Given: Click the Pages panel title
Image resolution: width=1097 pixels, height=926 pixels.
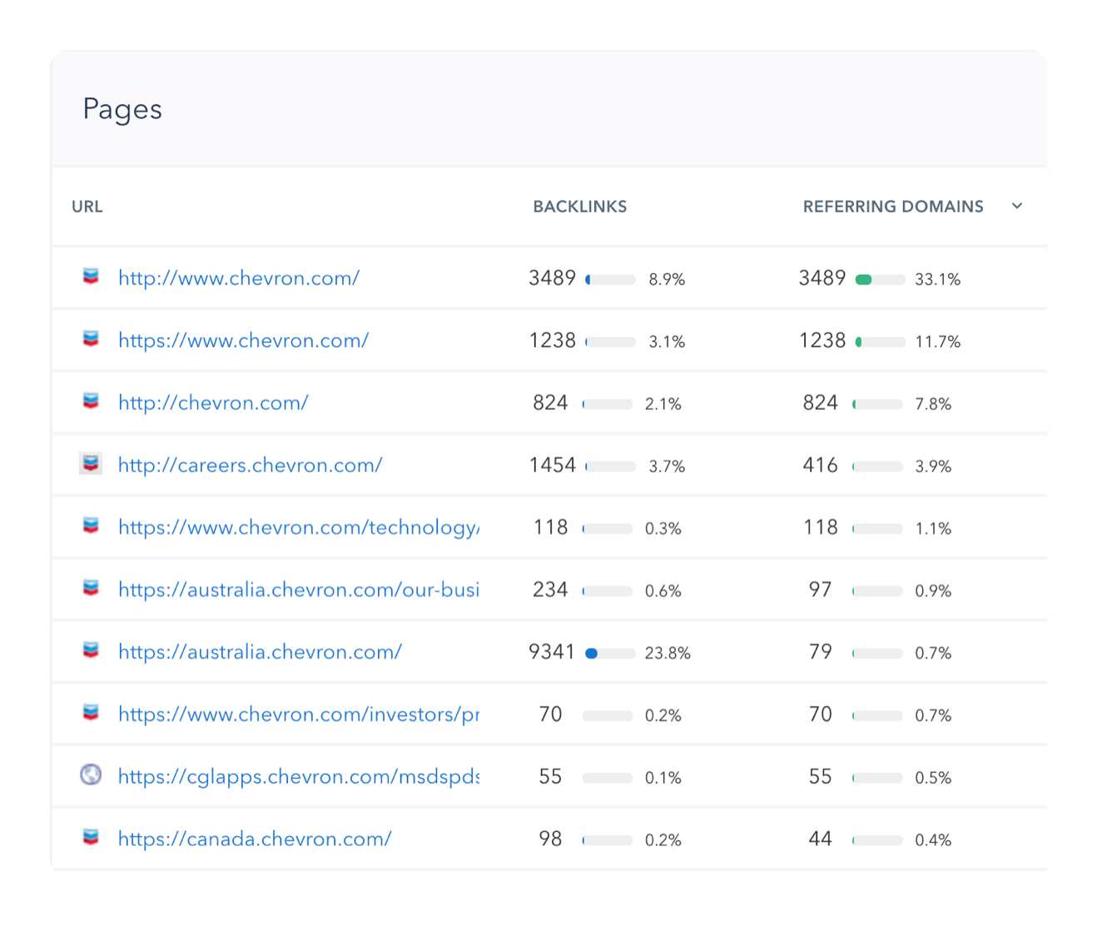Looking at the screenshot, I should pos(122,109).
